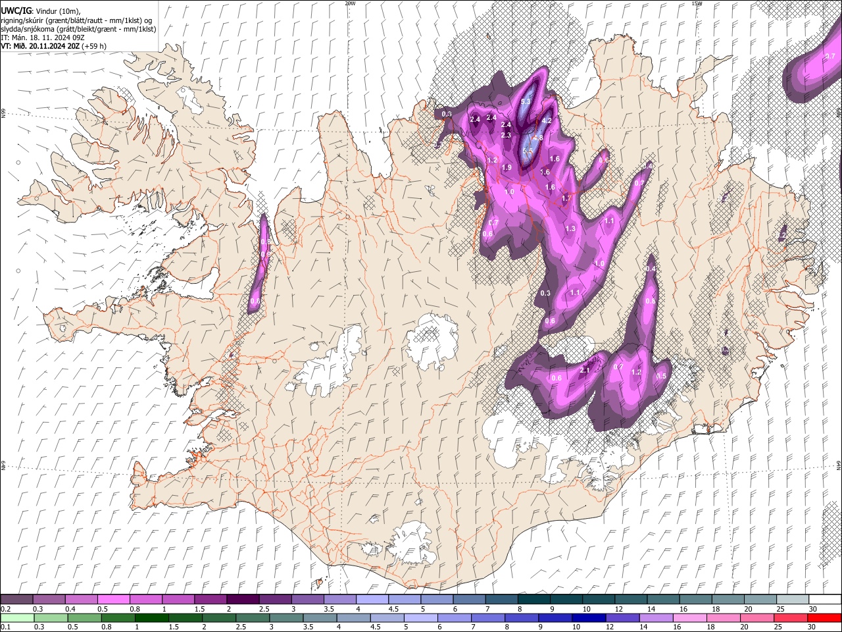Click the 'slydda/snjókoma' legend description line
The height and width of the screenshot is (632, 842).
pyautogui.click(x=78, y=29)
